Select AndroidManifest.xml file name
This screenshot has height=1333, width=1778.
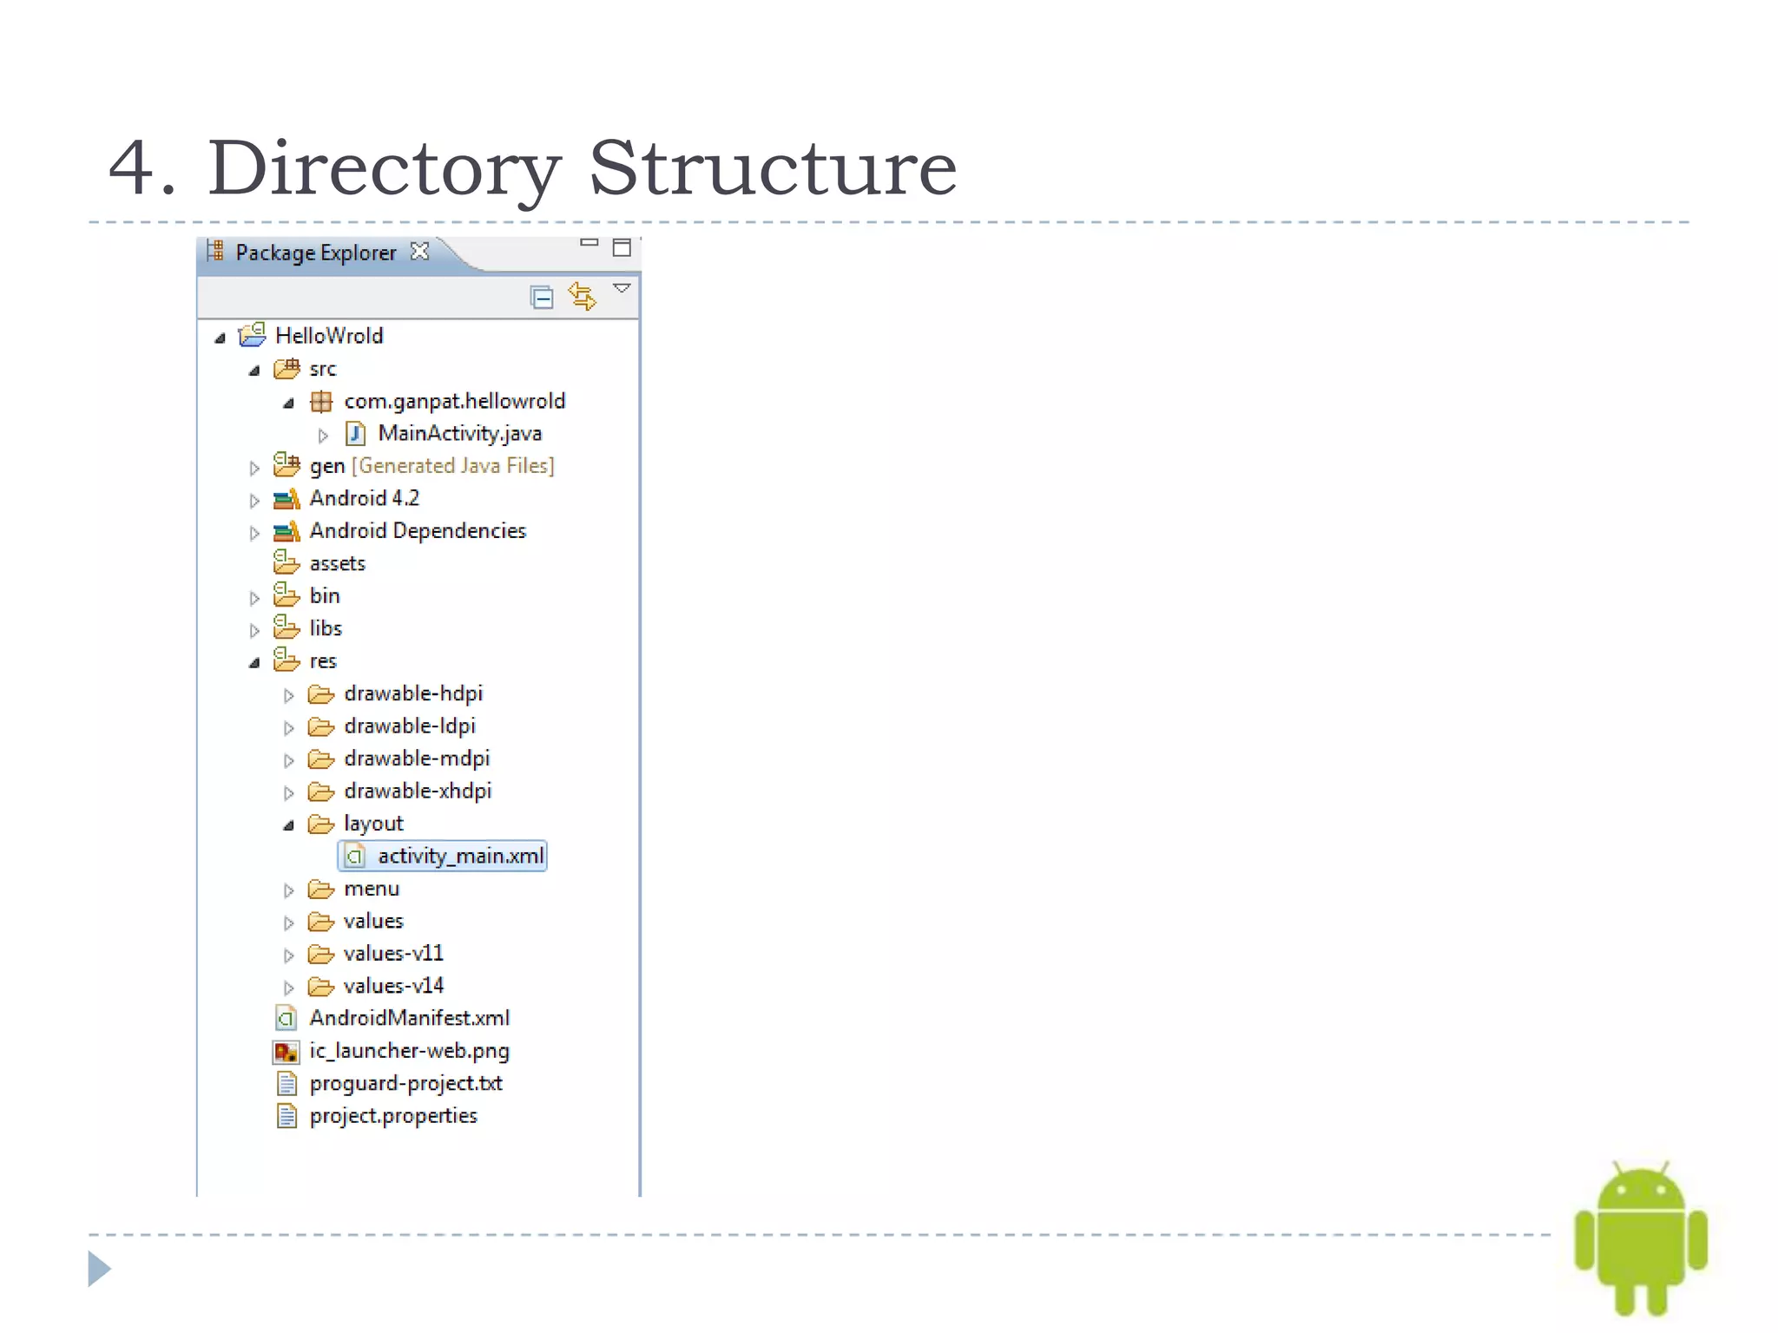410,1018
